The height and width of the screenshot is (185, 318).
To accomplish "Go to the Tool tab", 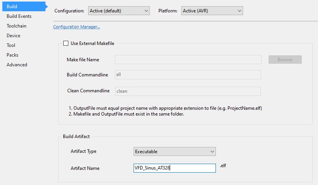I will [x=11, y=45].
